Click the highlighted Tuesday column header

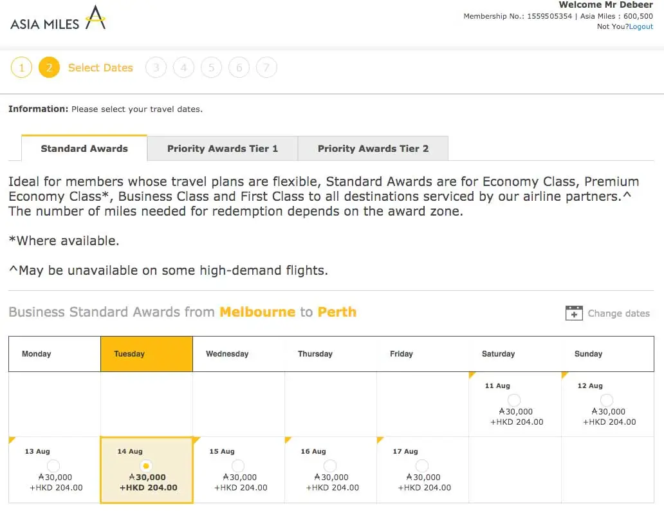147,354
